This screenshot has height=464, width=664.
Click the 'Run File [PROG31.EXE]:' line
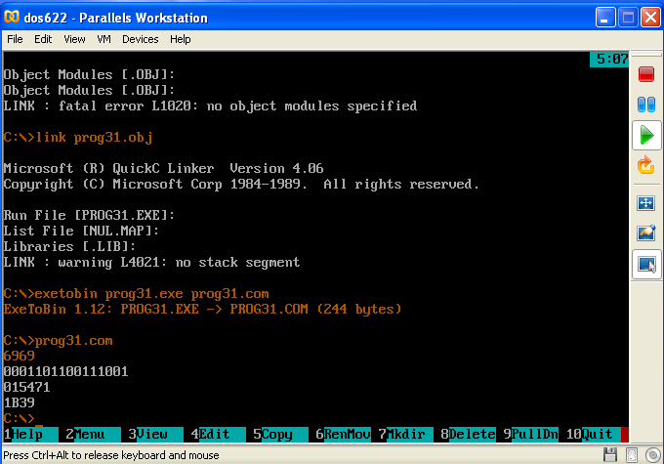89,215
